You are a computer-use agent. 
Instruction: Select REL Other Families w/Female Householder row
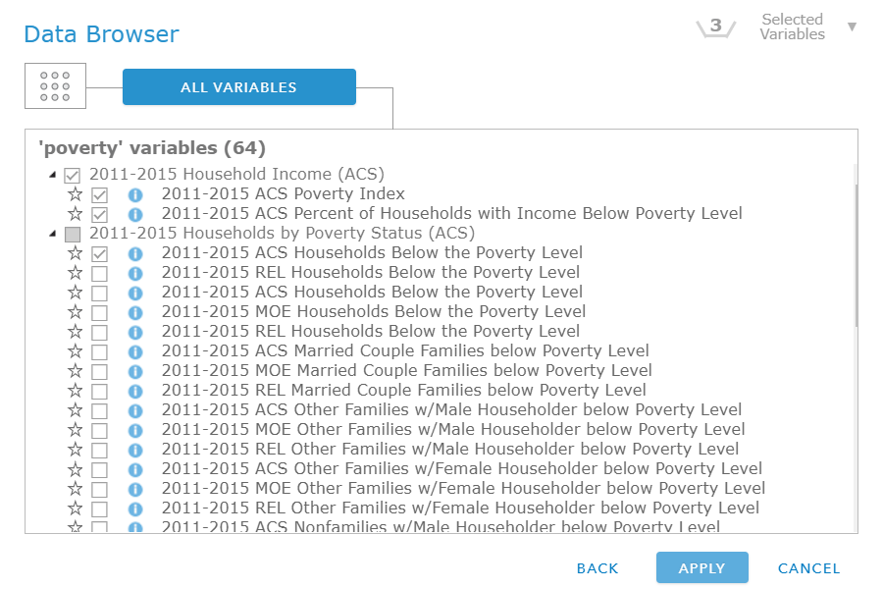coord(460,509)
